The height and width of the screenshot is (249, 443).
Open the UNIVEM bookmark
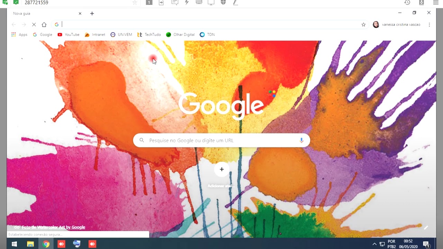(121, 35)
